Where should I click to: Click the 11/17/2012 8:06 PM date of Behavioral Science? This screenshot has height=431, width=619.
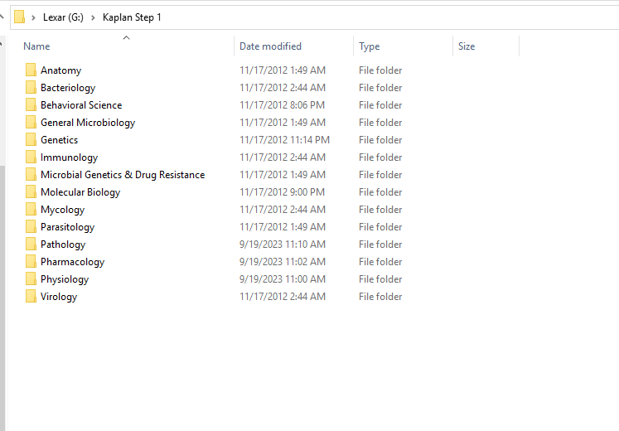coord(282,105)
